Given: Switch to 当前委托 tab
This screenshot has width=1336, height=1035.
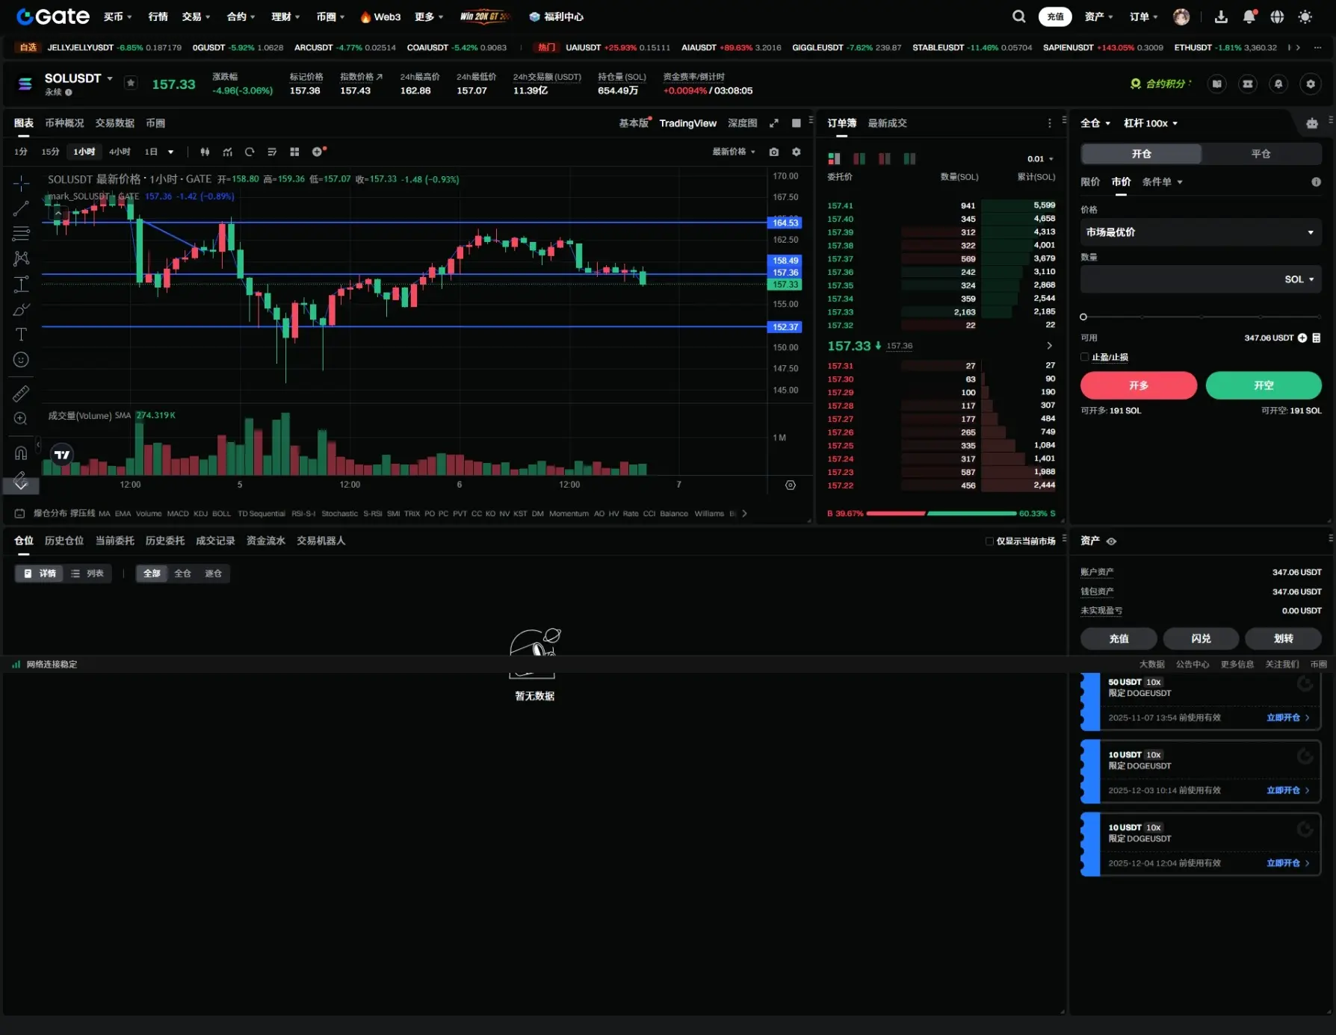Looking at the screenshot, I should (115, 541).
